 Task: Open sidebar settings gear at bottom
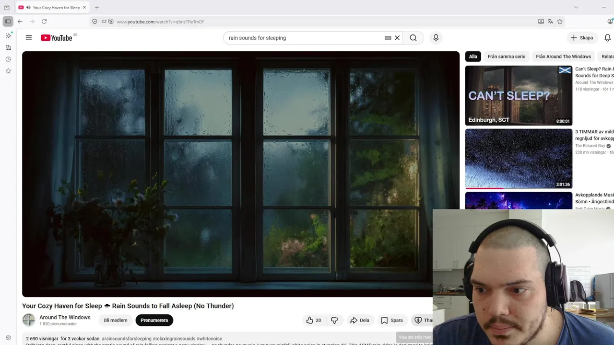tap(8, 338)
